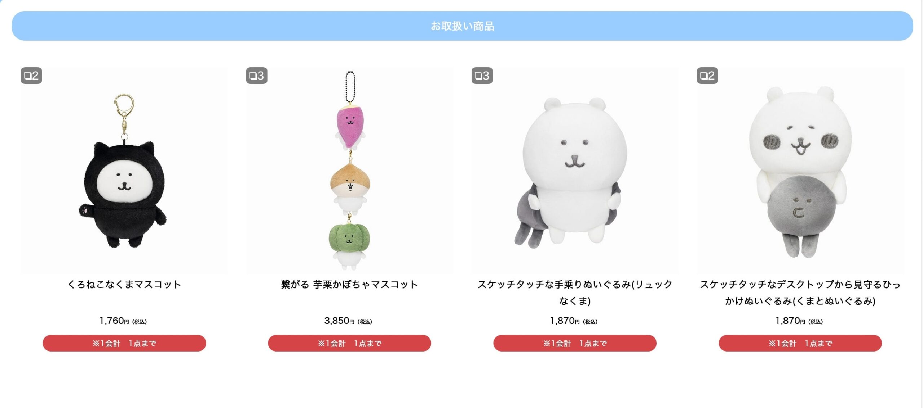Click the 1,760円 price text
This screenshot has height=408, width=923.
123,321
